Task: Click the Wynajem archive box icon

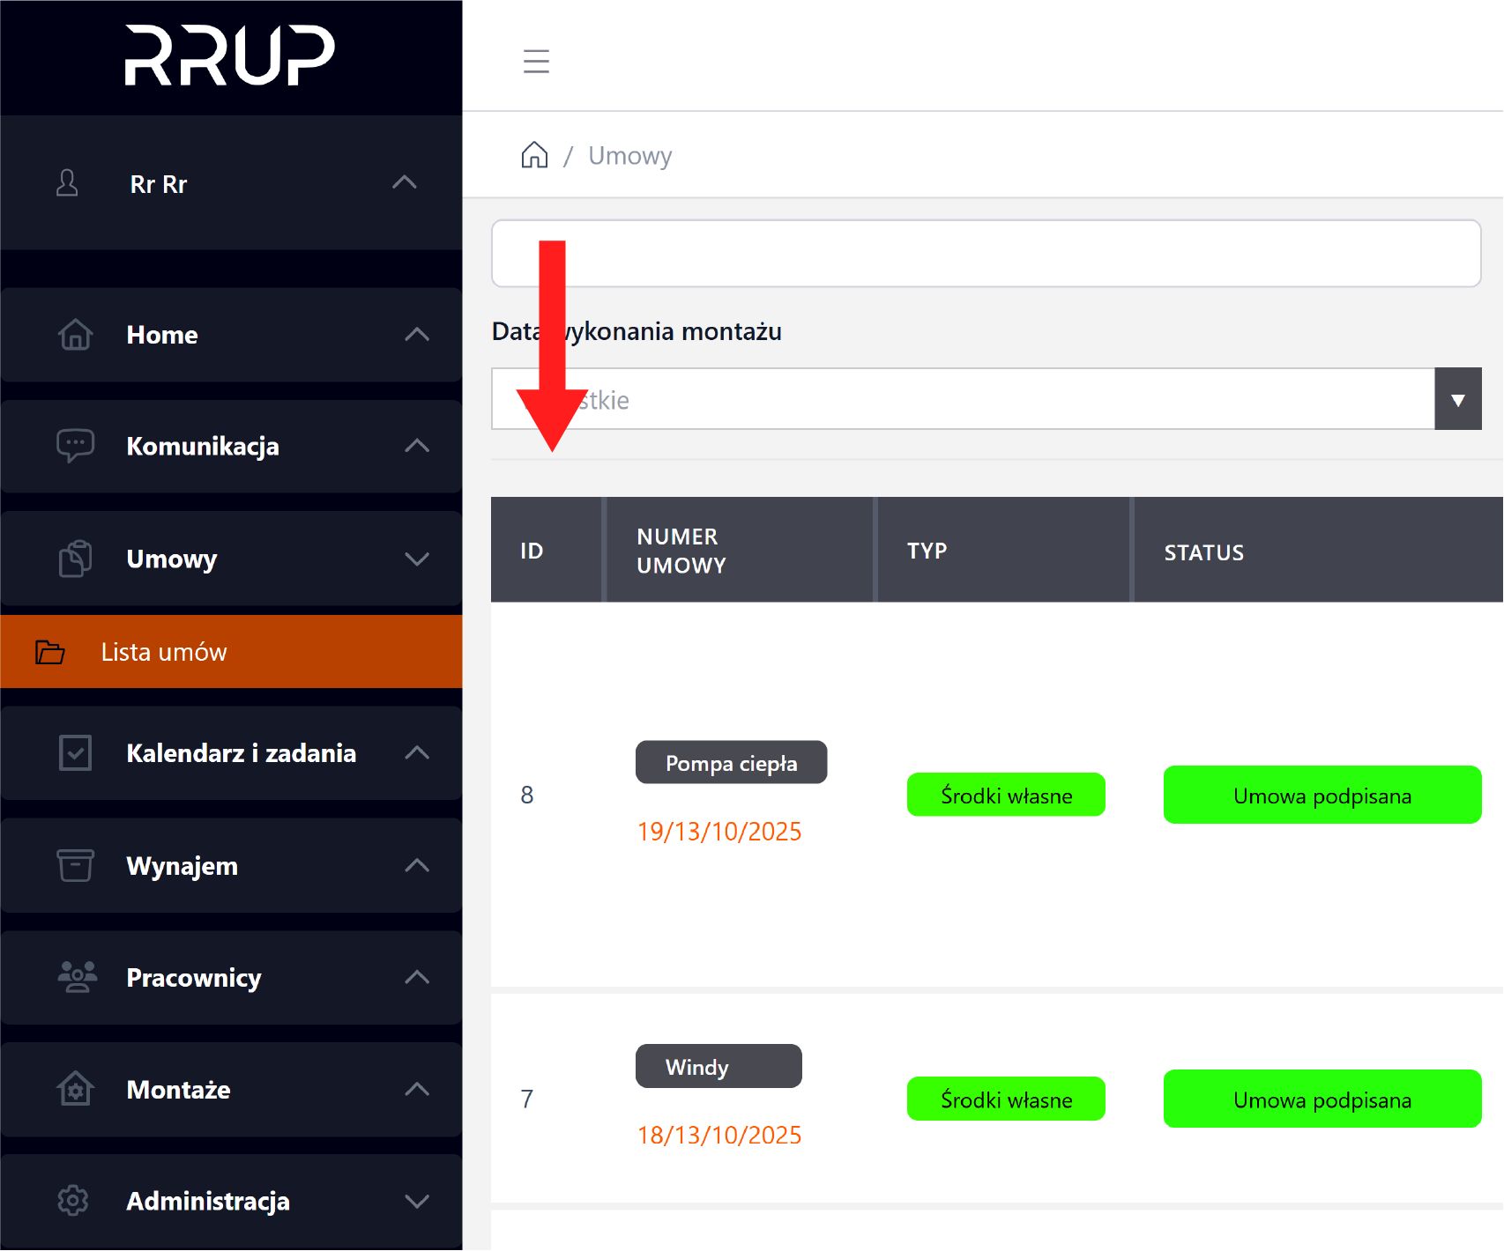Action: pyautogui.click(x=75, y=865)
